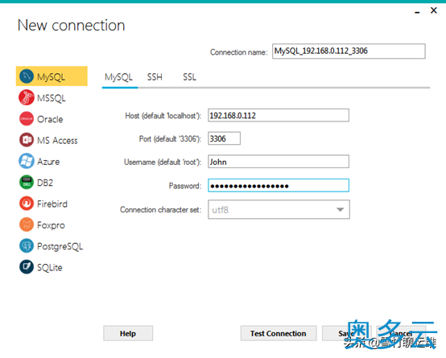Click the Cancel button
The image size is (446, 358).
tap(401, 333)
